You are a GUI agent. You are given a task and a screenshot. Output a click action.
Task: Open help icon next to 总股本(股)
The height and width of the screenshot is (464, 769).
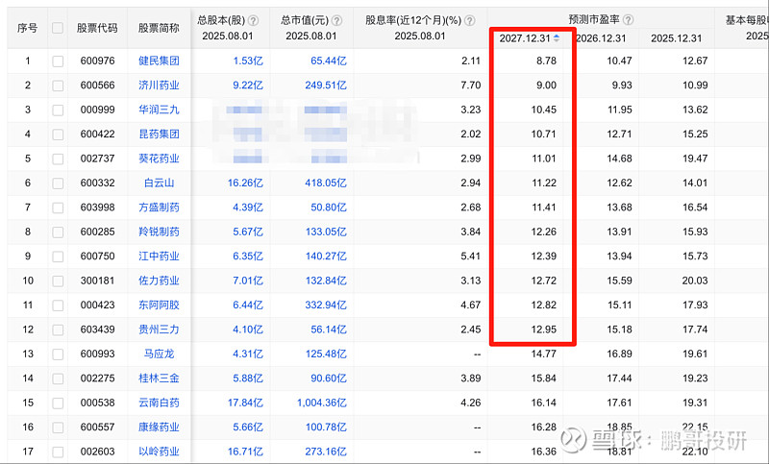253,20
